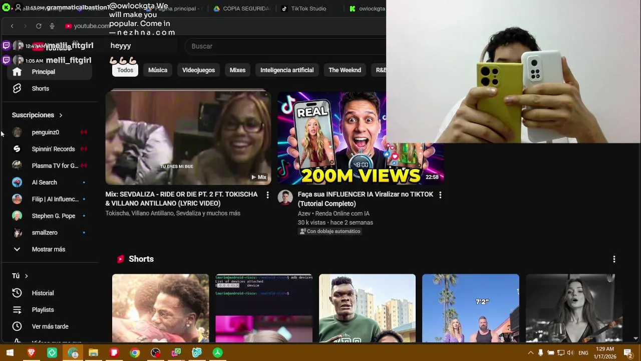Open Historial clock icon in sidebar
The height and width of the screenshot is (361, 641).
click(17, 293)
